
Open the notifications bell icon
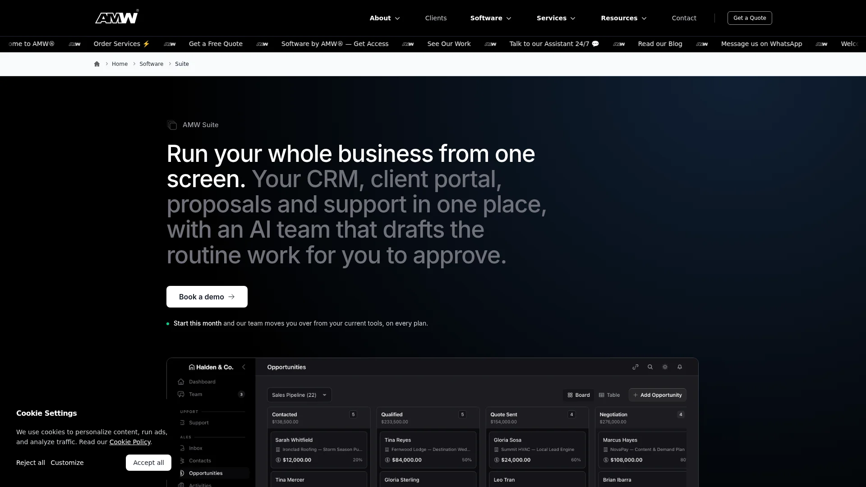pyautogui.click(x=680, y=367)
